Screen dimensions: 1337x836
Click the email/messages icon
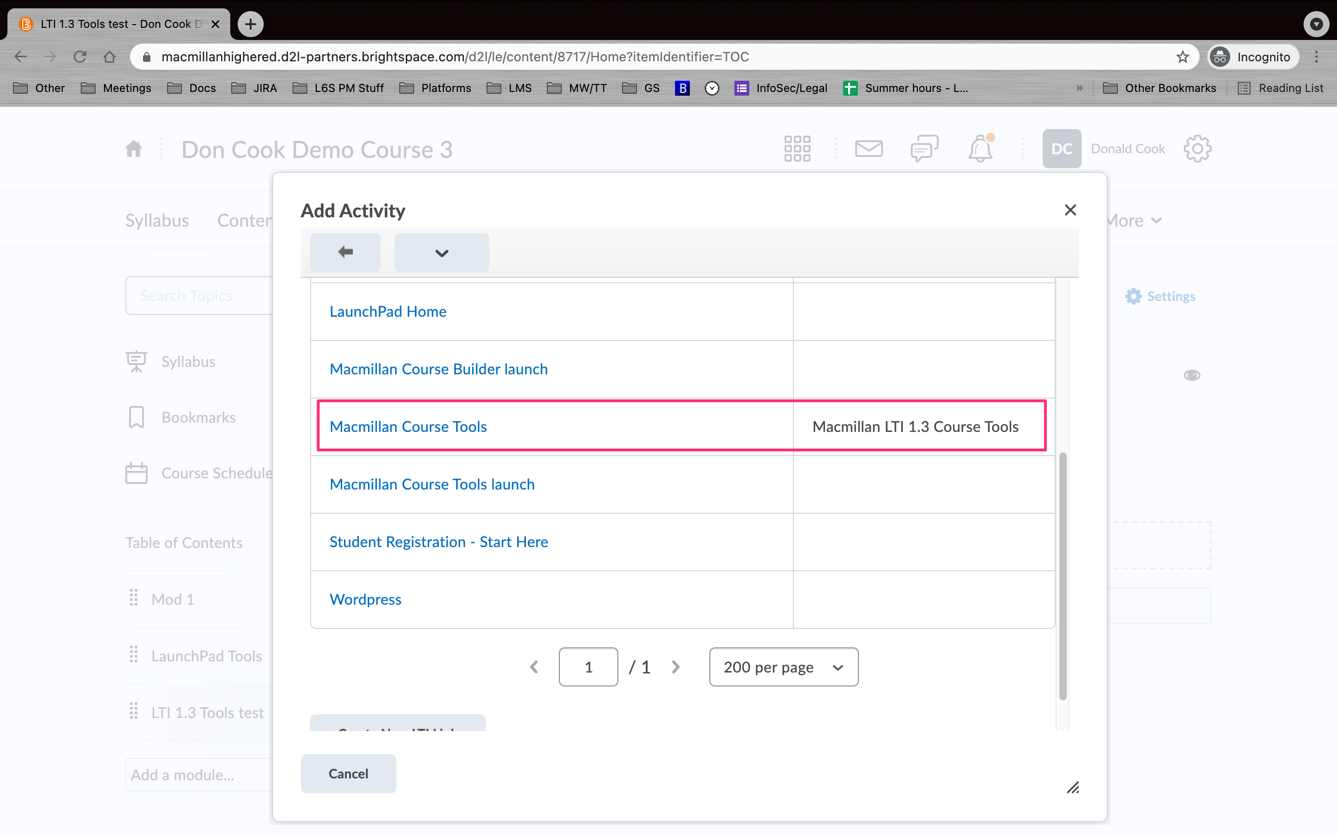click(867, 147)
